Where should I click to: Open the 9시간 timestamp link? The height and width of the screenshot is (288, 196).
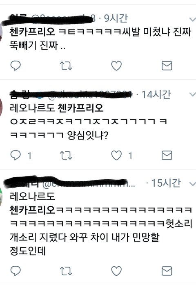[x=116, y=18]
